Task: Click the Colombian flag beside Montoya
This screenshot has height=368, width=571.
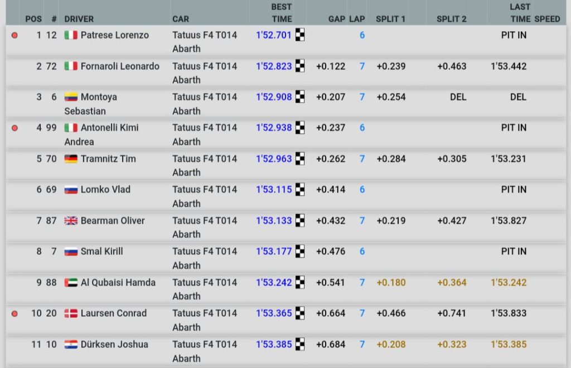Action: point(71,97)
